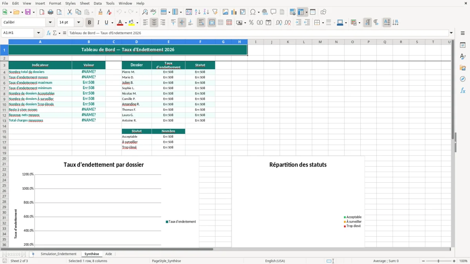Click the Cut scissors icon

click(70, 12)
